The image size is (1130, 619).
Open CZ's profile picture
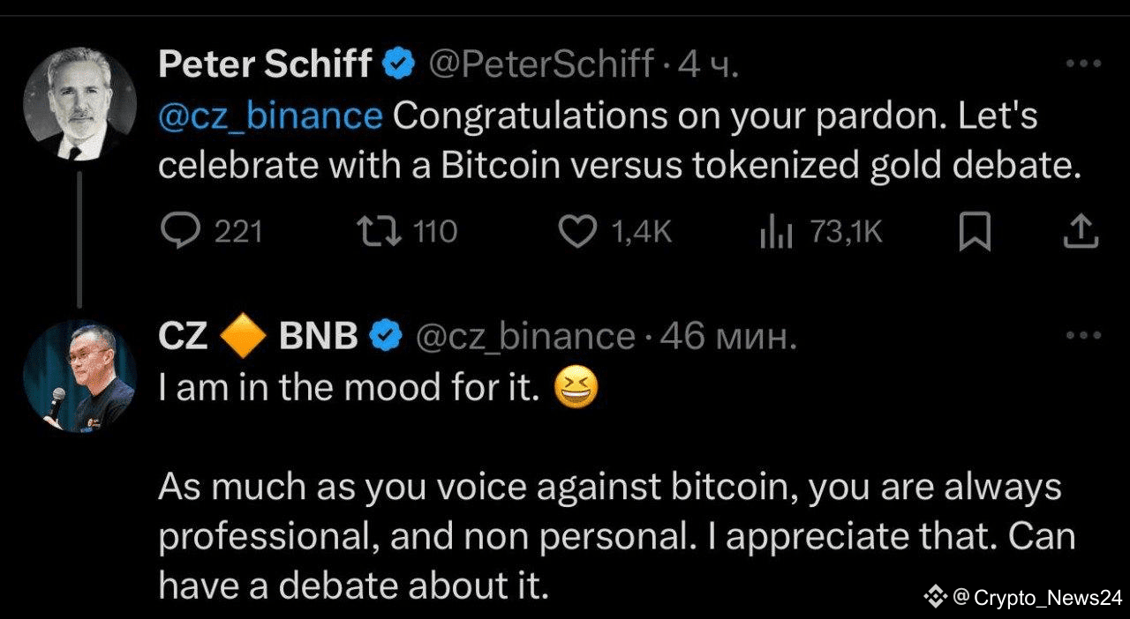(79, 376)
